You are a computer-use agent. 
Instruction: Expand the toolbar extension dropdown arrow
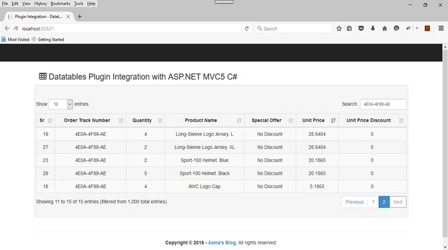coord(417,28)
